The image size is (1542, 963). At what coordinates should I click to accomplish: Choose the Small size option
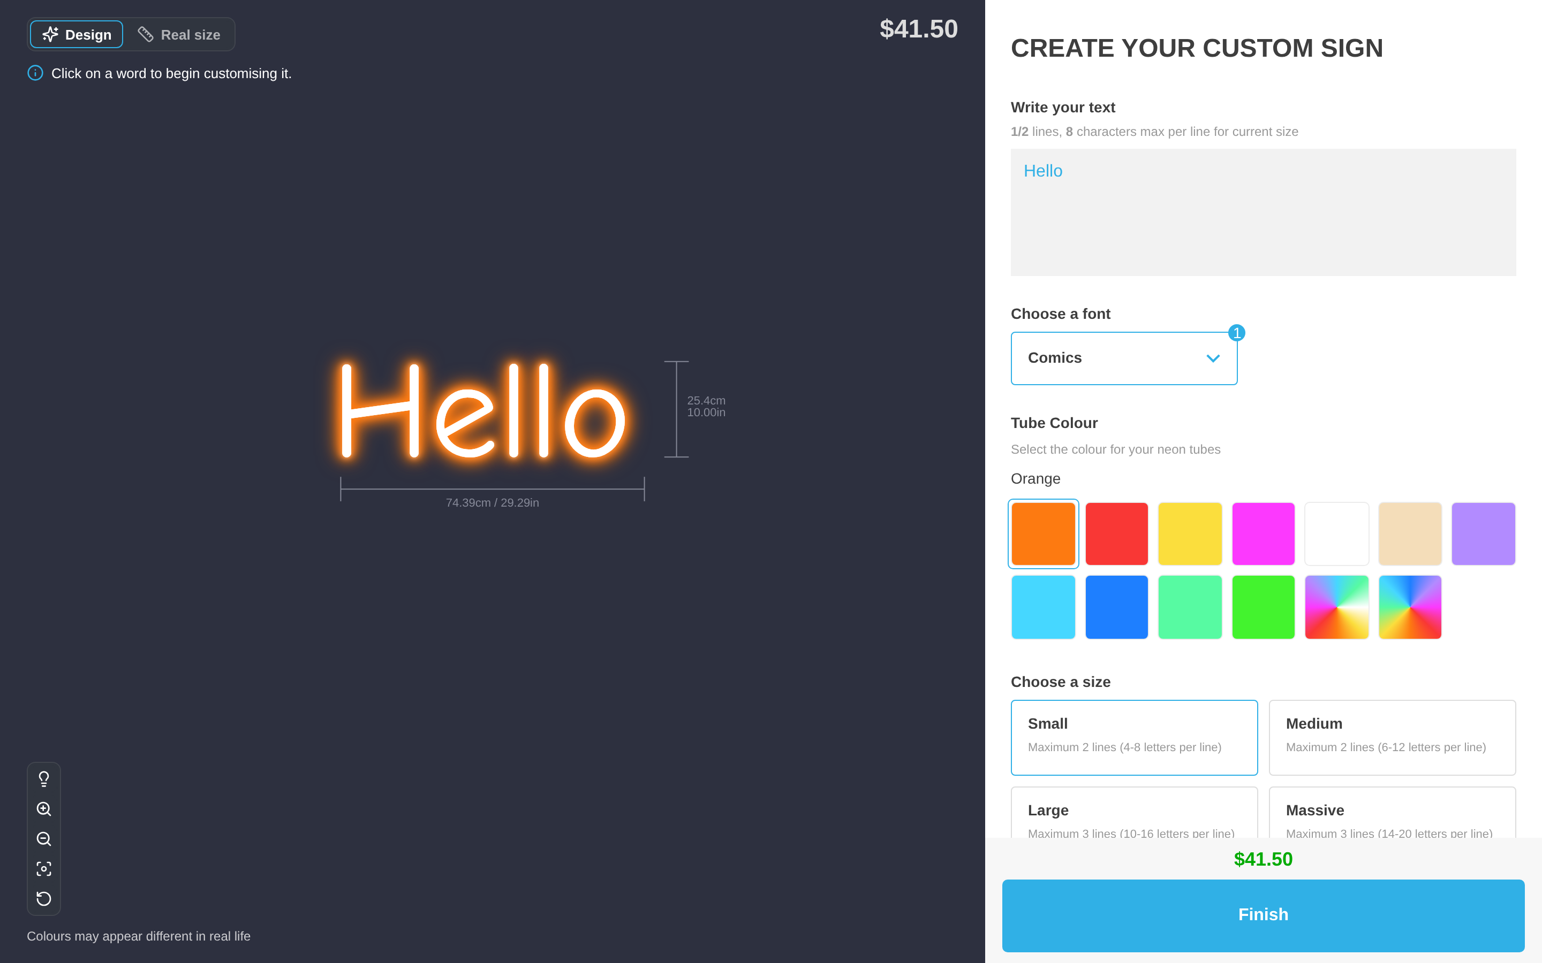point(1134,738)
